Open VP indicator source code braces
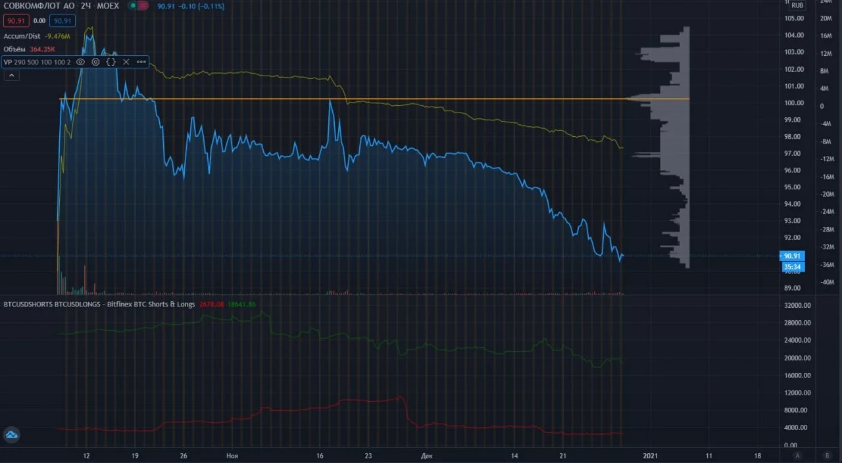This screenshot has width=842, height=463. click(x=111, y=62)
